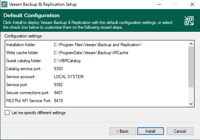Click the Write cache folder label
Viewport: 200px width, 140px height.
tap(23, 53)
